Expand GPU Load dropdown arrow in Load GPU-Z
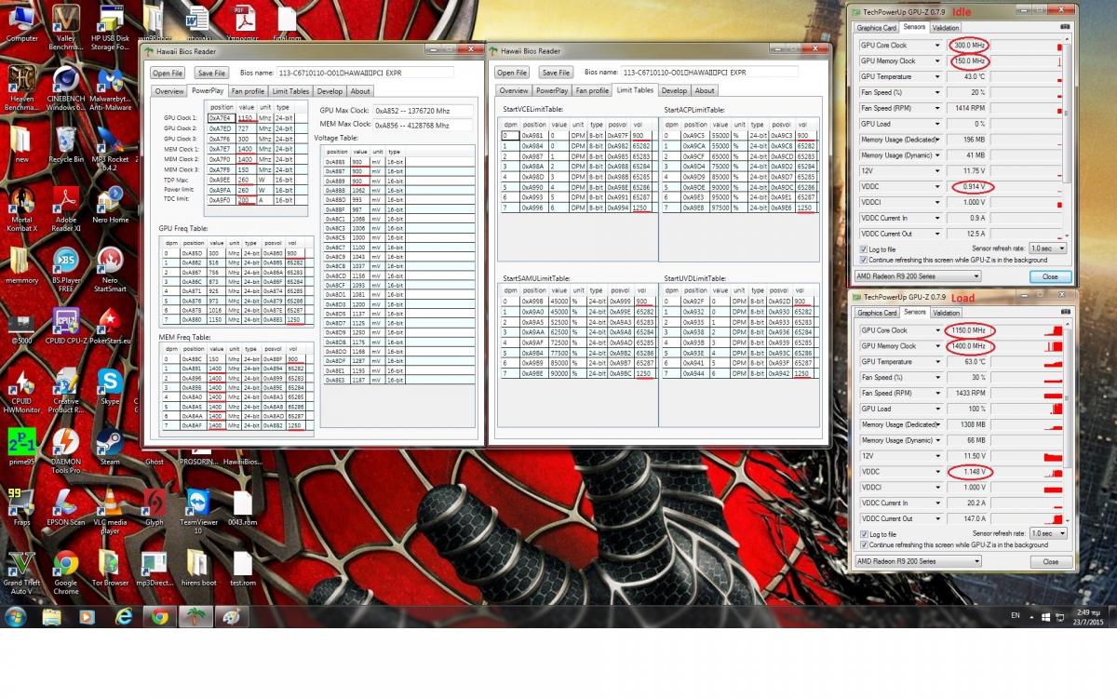 click(939, 409)
